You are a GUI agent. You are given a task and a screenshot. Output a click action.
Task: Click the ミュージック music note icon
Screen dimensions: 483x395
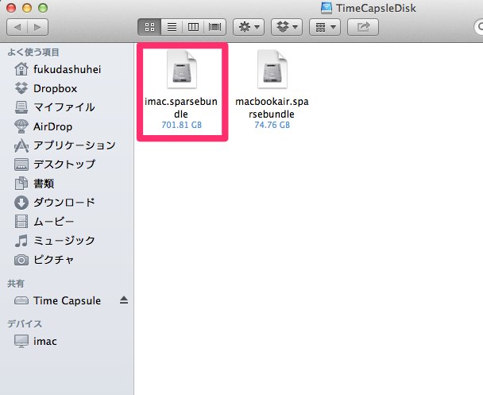21,241
